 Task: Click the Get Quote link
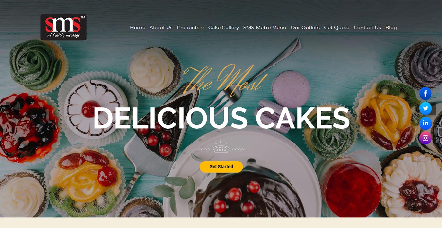pyautogui.click(x=337, y=28)
